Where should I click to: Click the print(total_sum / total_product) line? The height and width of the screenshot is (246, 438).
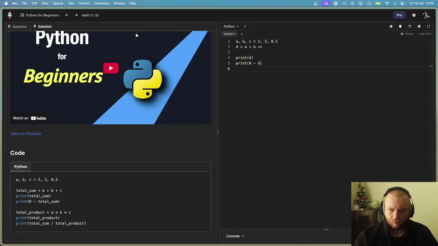(51, 223)
